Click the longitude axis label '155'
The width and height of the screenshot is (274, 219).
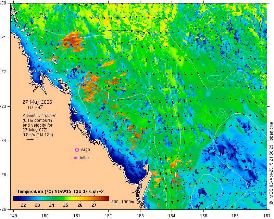click(203, 216)
